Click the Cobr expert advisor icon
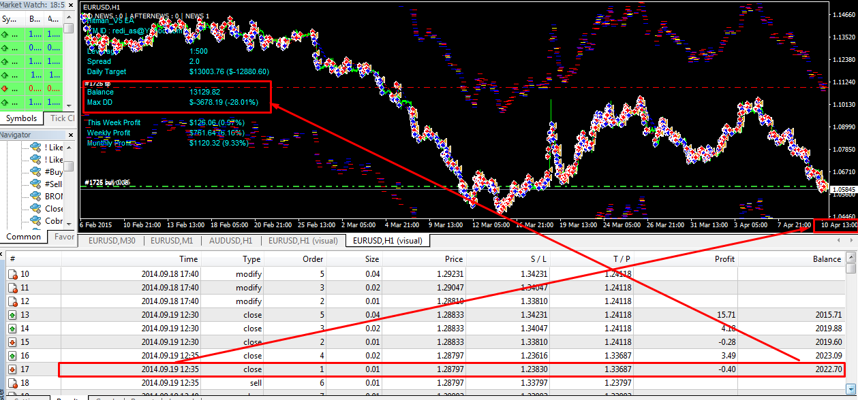 point(35,220)
